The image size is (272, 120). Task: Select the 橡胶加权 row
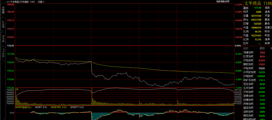[258, 64]
